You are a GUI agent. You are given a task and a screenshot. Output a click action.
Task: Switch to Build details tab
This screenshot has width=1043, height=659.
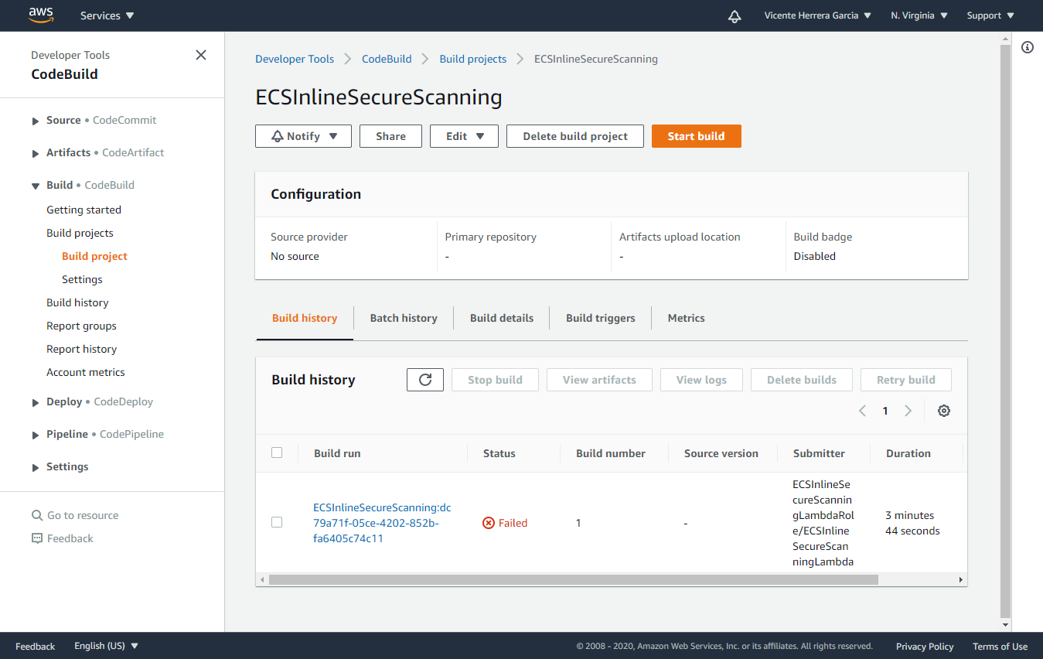tap(502, 318)
